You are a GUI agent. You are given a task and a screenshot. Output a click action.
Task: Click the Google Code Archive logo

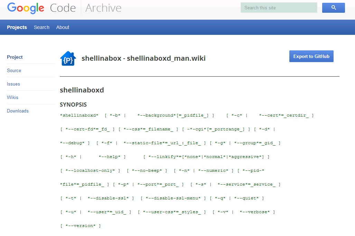click(64, 8)
